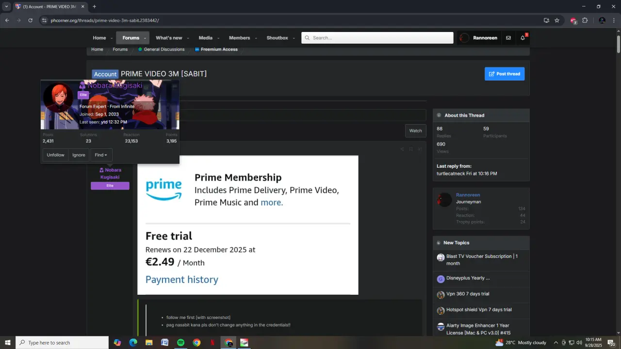Expand the Media menu dropdown arrow
The image size is (621, 349).
pyautogui.click(x=218, y=38)
